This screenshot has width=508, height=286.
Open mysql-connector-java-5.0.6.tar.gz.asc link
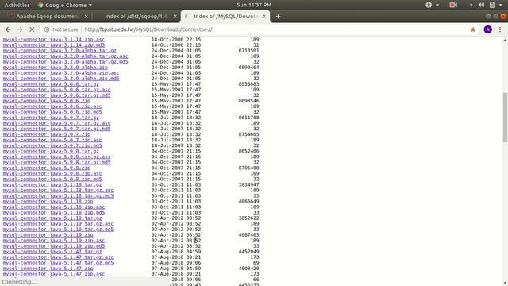56,90
